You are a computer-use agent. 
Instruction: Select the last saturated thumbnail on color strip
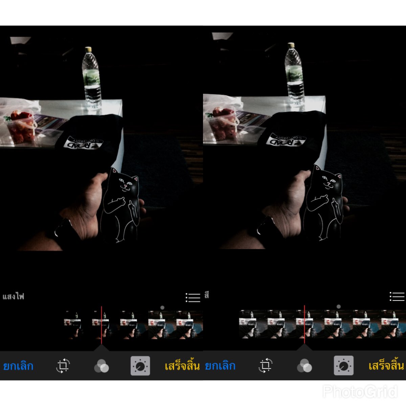pos(394,324)
